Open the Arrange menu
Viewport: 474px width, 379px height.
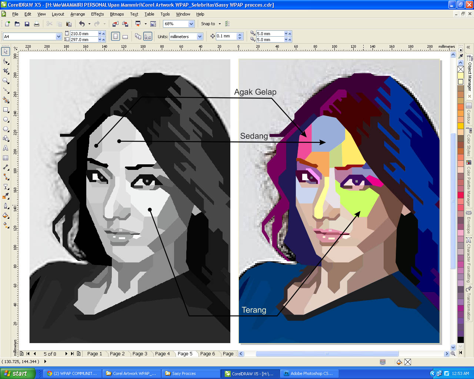(x=77, y=14)
